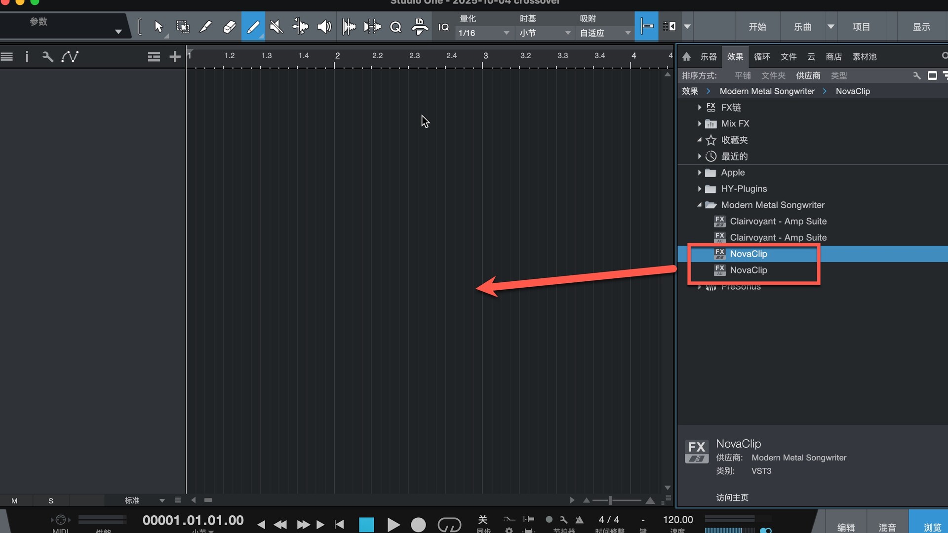Switch to the 循环 browser tab

pyautogui.click(x=761, y=57)
